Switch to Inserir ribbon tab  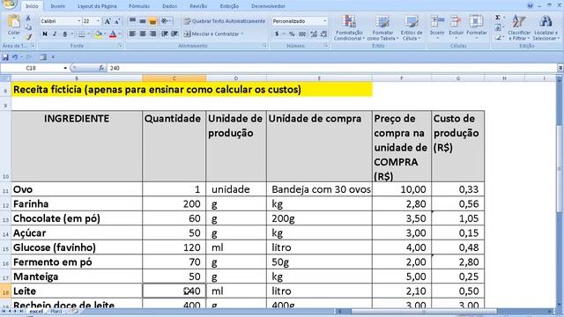58,6
